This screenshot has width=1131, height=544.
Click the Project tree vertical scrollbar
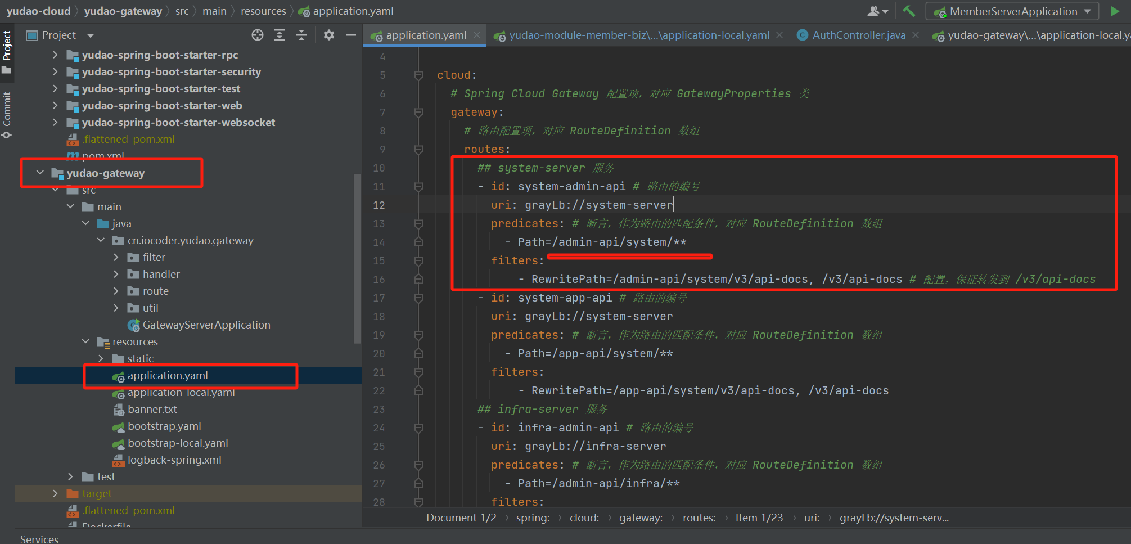pyautogui.click(x=357, y=259)
